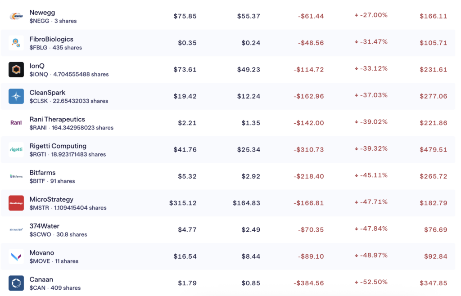
Task: Click the Canaan logo icon
Action: coord(16,283)
